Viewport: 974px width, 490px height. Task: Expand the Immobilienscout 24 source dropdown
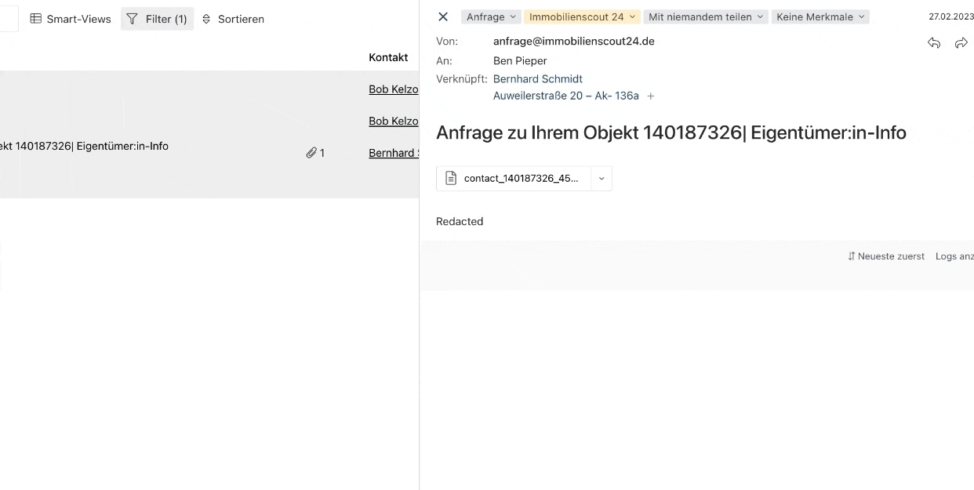[x=583, y=17]
